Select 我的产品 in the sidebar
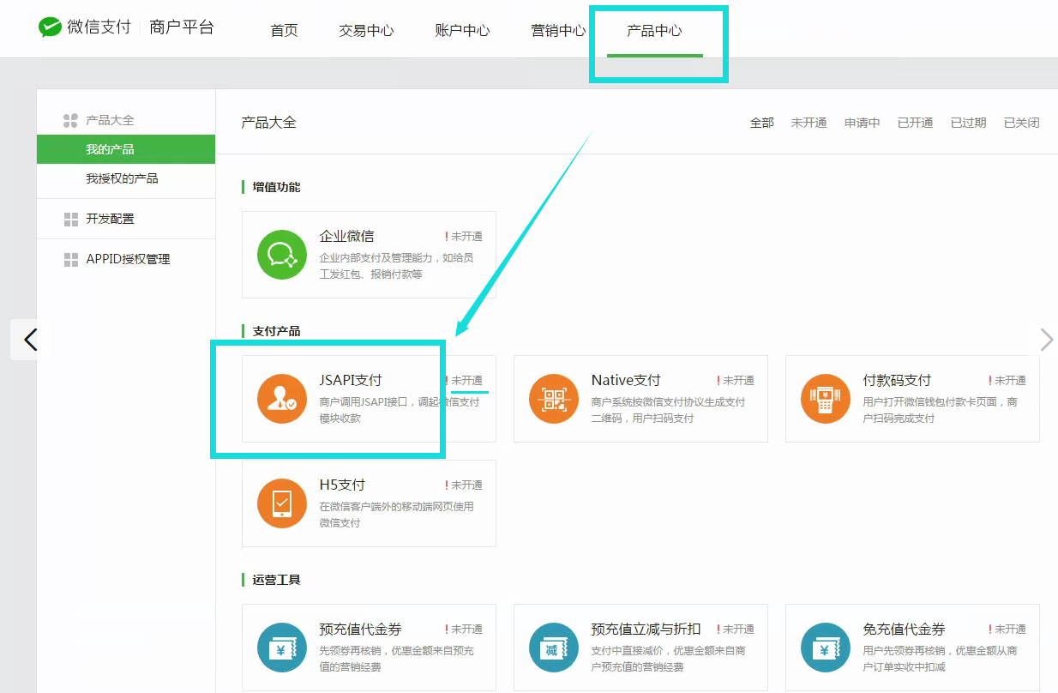Viewport: 1058px width, 693px height. 126,149
